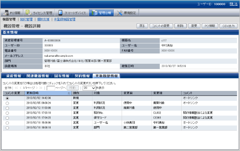
Task: Click the page number input field
Action: point(51,88)
